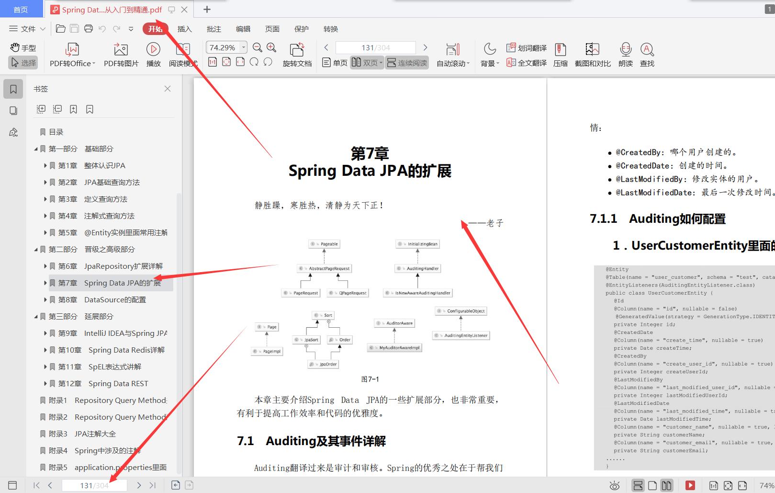Open zoom percentage dropdown
The image size is (775, 493).
(244, 47)
